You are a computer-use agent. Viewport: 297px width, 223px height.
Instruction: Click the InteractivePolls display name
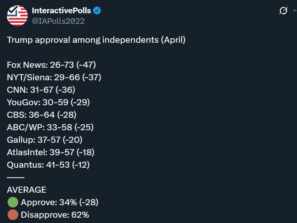click(61, 11)
